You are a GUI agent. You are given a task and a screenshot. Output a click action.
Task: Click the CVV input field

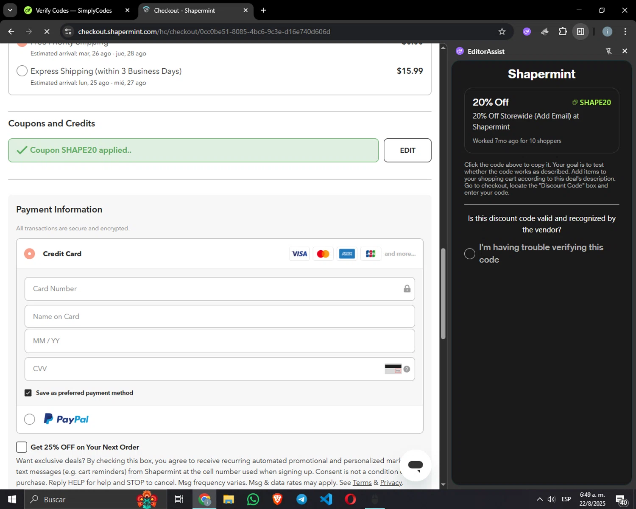click(x=220, y=369)
